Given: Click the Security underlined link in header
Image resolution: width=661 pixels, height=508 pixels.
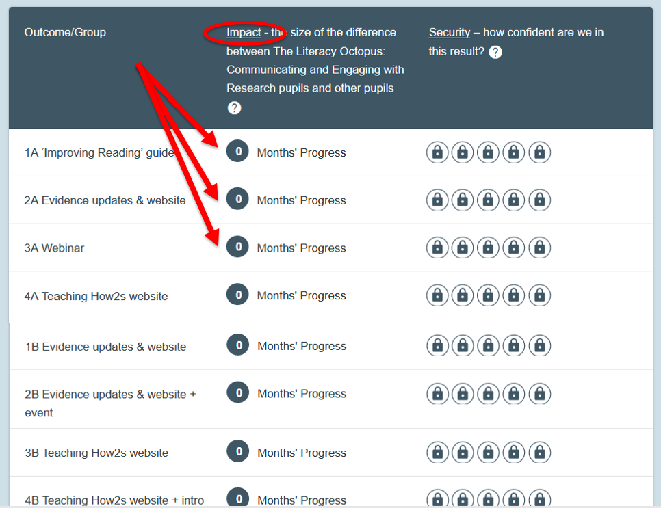Looking at the screenshot, I should [449, 32].
